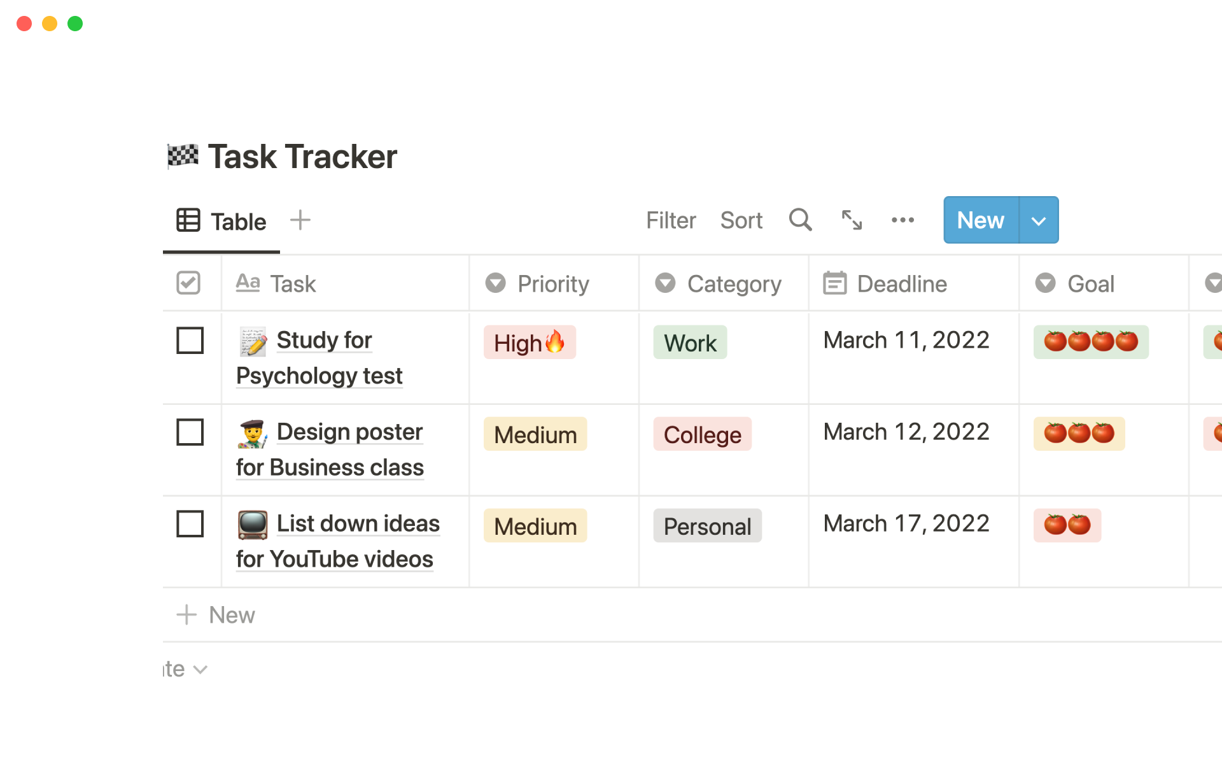
Task: Click the artist emoji on Design poster task
Action: pos(253,434)
